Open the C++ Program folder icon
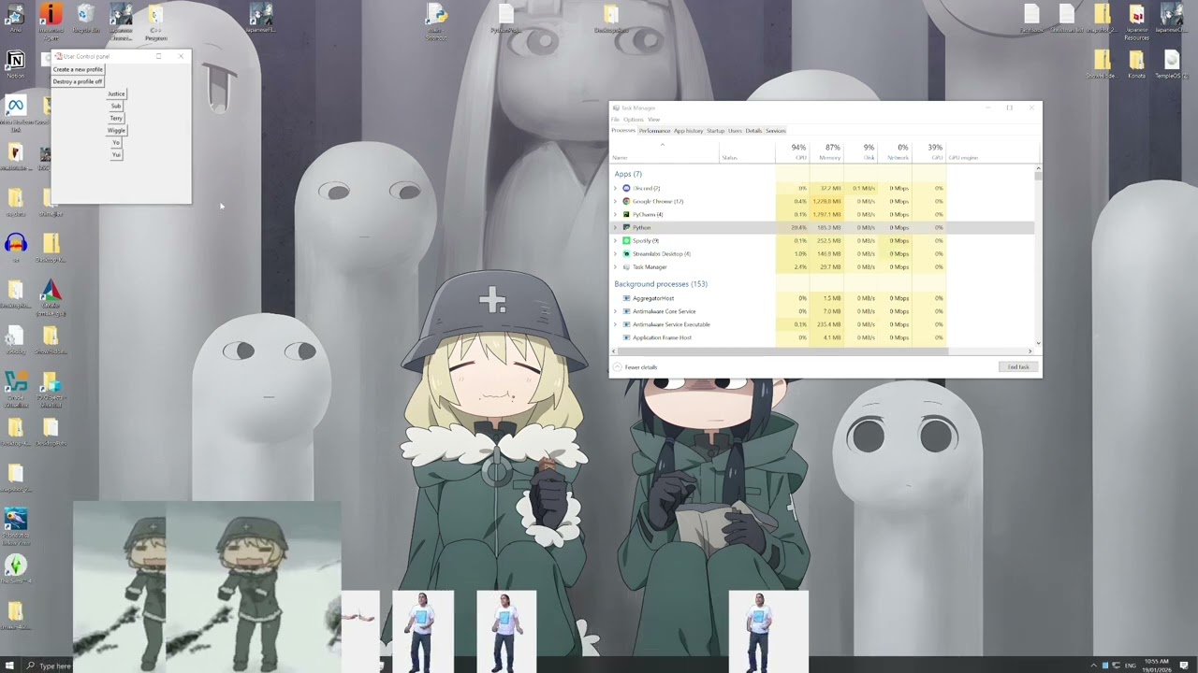 point(155,17)
